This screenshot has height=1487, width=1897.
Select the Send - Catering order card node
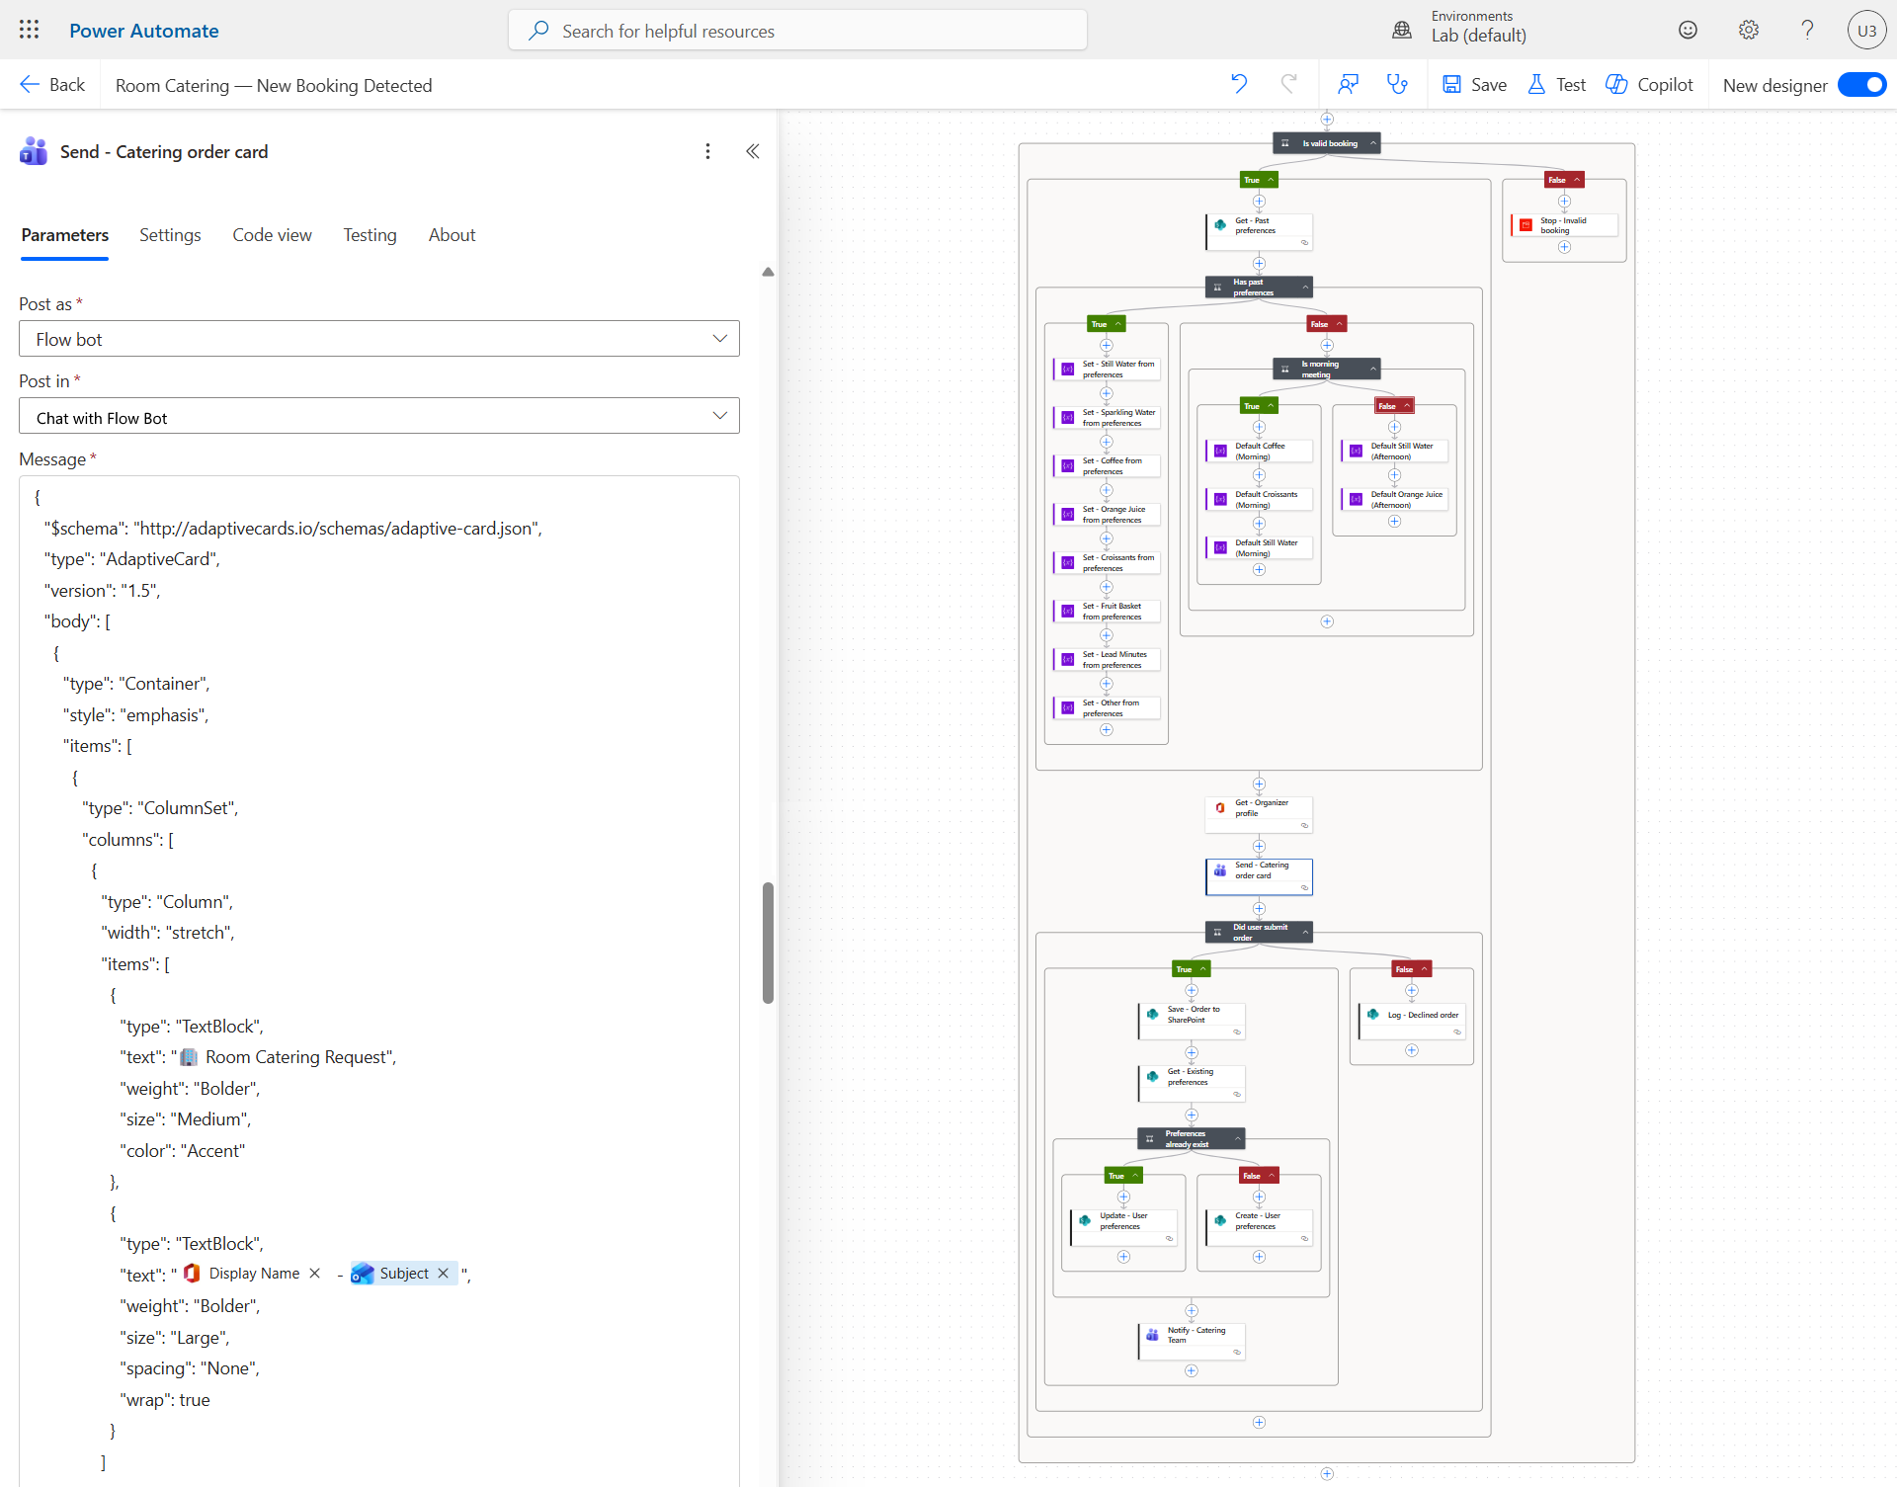pyautogui.click(x=1259, y=875)
